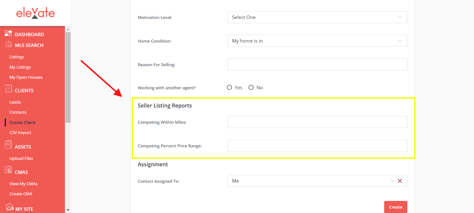Click the Working with another agent label

[x=167, y=88]
